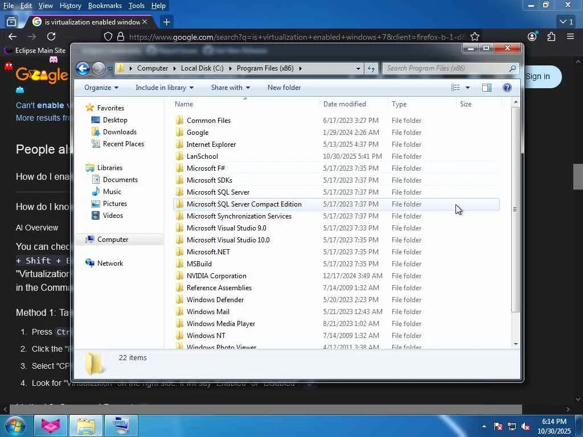Click the Firefox URL address field
The width and height of the screenshot is (583, 437).
tap(296, 37)
